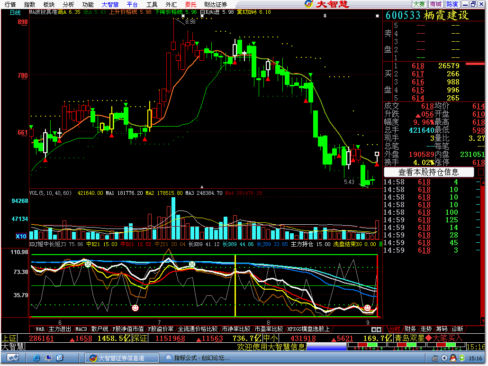Open the 分析 menu
Image resolution: width=488 pixels, height=366 pixels.
coord(68,4)
